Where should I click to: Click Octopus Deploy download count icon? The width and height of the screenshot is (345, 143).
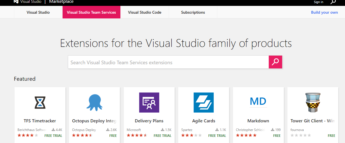click(x=108, y=130)
